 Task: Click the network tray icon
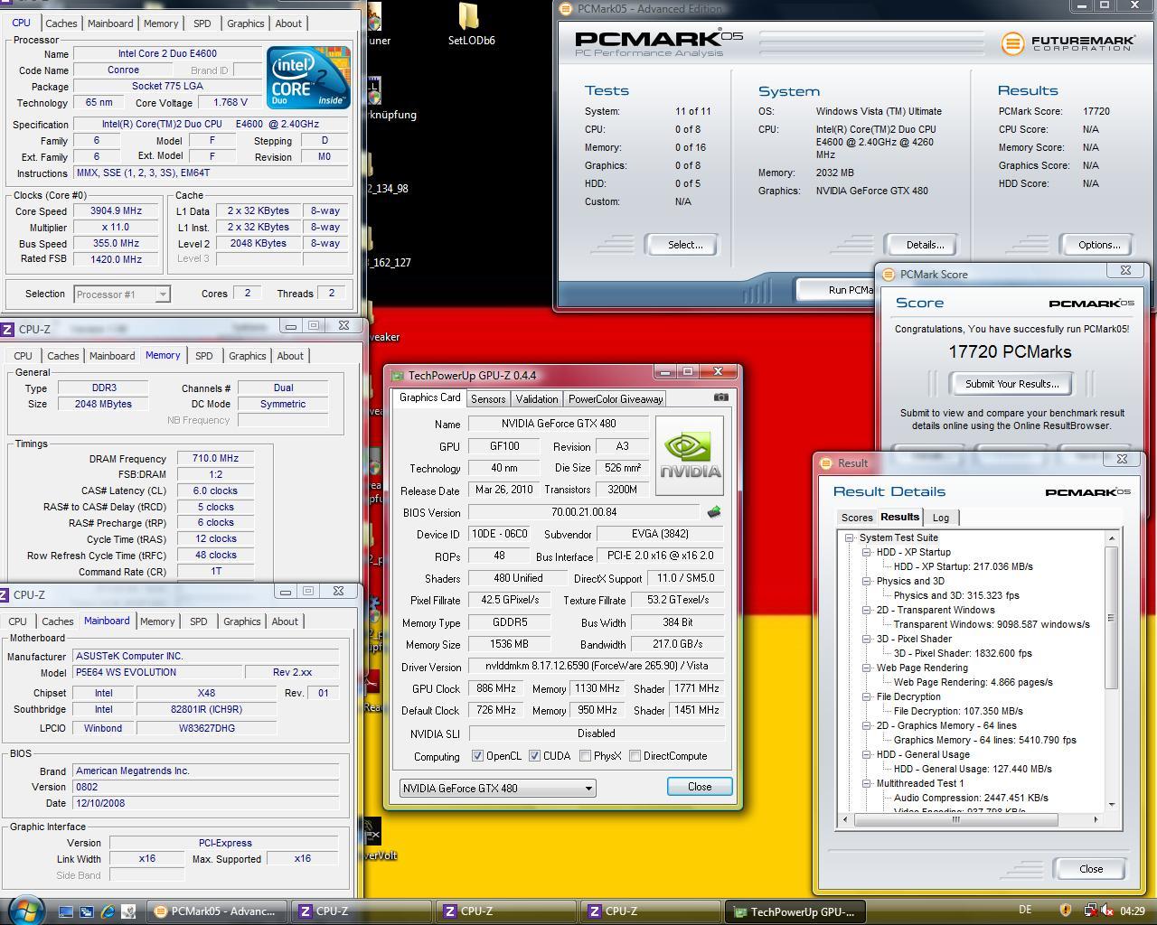coord(1090,911)
